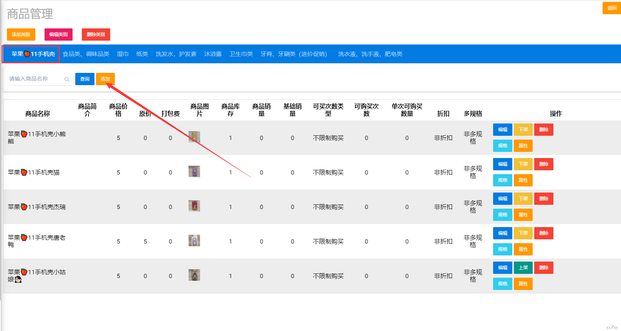621x331 pixels.
Task: Open the 唐老鸭 phone case product image
Action: [194, 240]
